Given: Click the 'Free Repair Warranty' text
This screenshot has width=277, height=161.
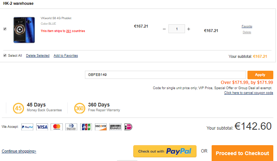Looking at the screenshot, I should [x=104, y=110].
